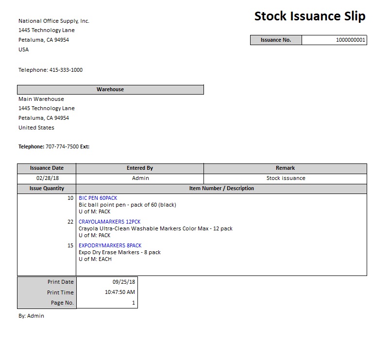Select the Entered By column header
Viewport: 389px width, 340px height.
point(140,168)
